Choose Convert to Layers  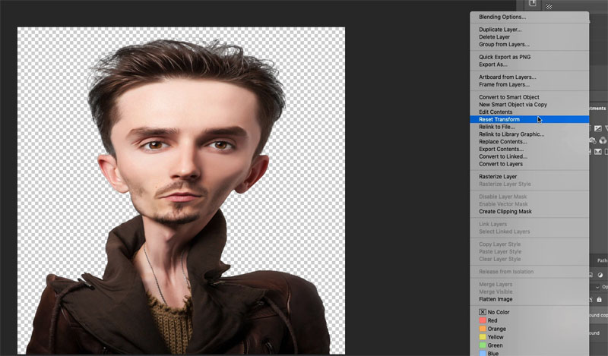[x=502, y=164]
